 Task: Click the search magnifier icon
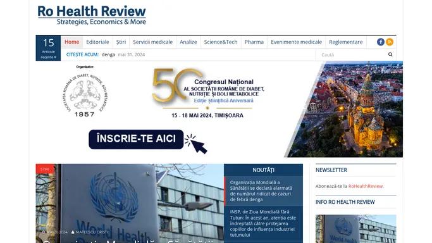390,54
